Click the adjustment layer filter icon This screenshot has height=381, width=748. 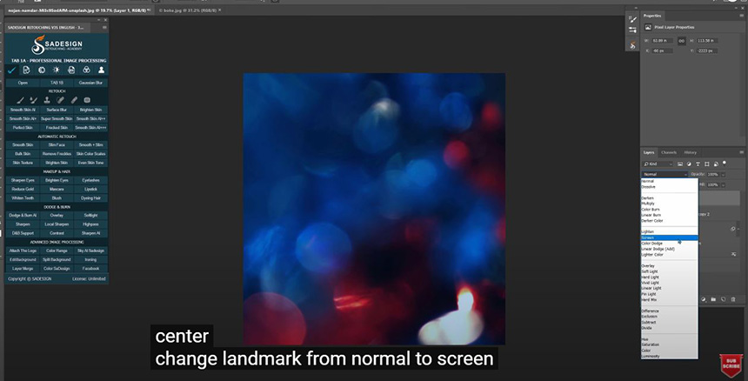click(690, 164)
